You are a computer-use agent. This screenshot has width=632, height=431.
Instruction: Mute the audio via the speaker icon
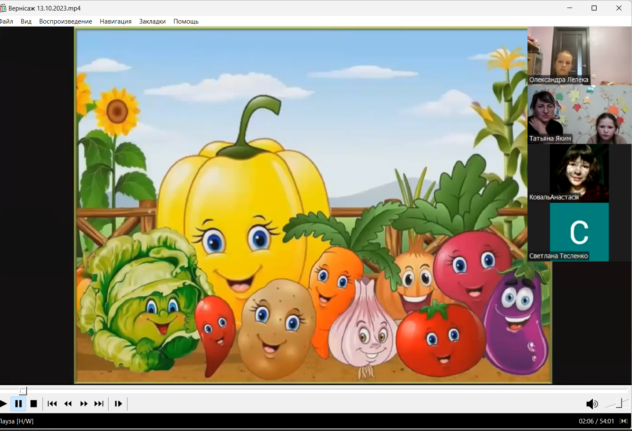point(592,404)
